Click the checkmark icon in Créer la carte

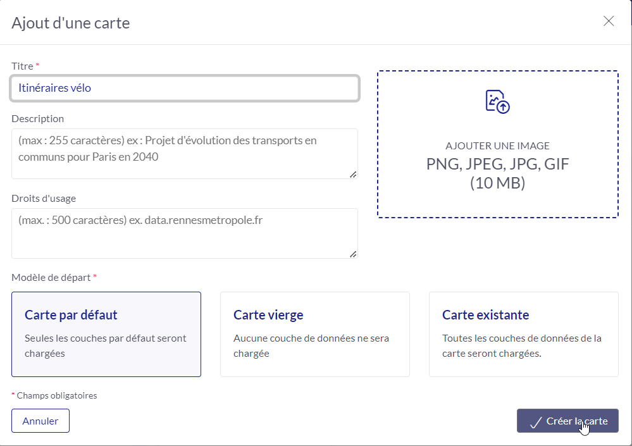pyautogui.click(x=536, y=422)
